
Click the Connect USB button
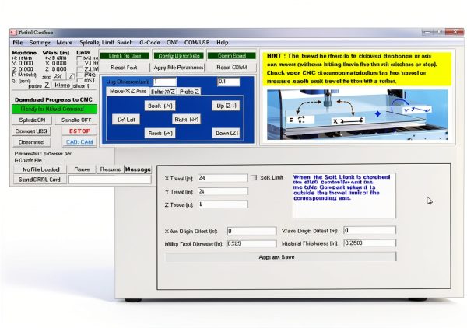pos(31,131)
